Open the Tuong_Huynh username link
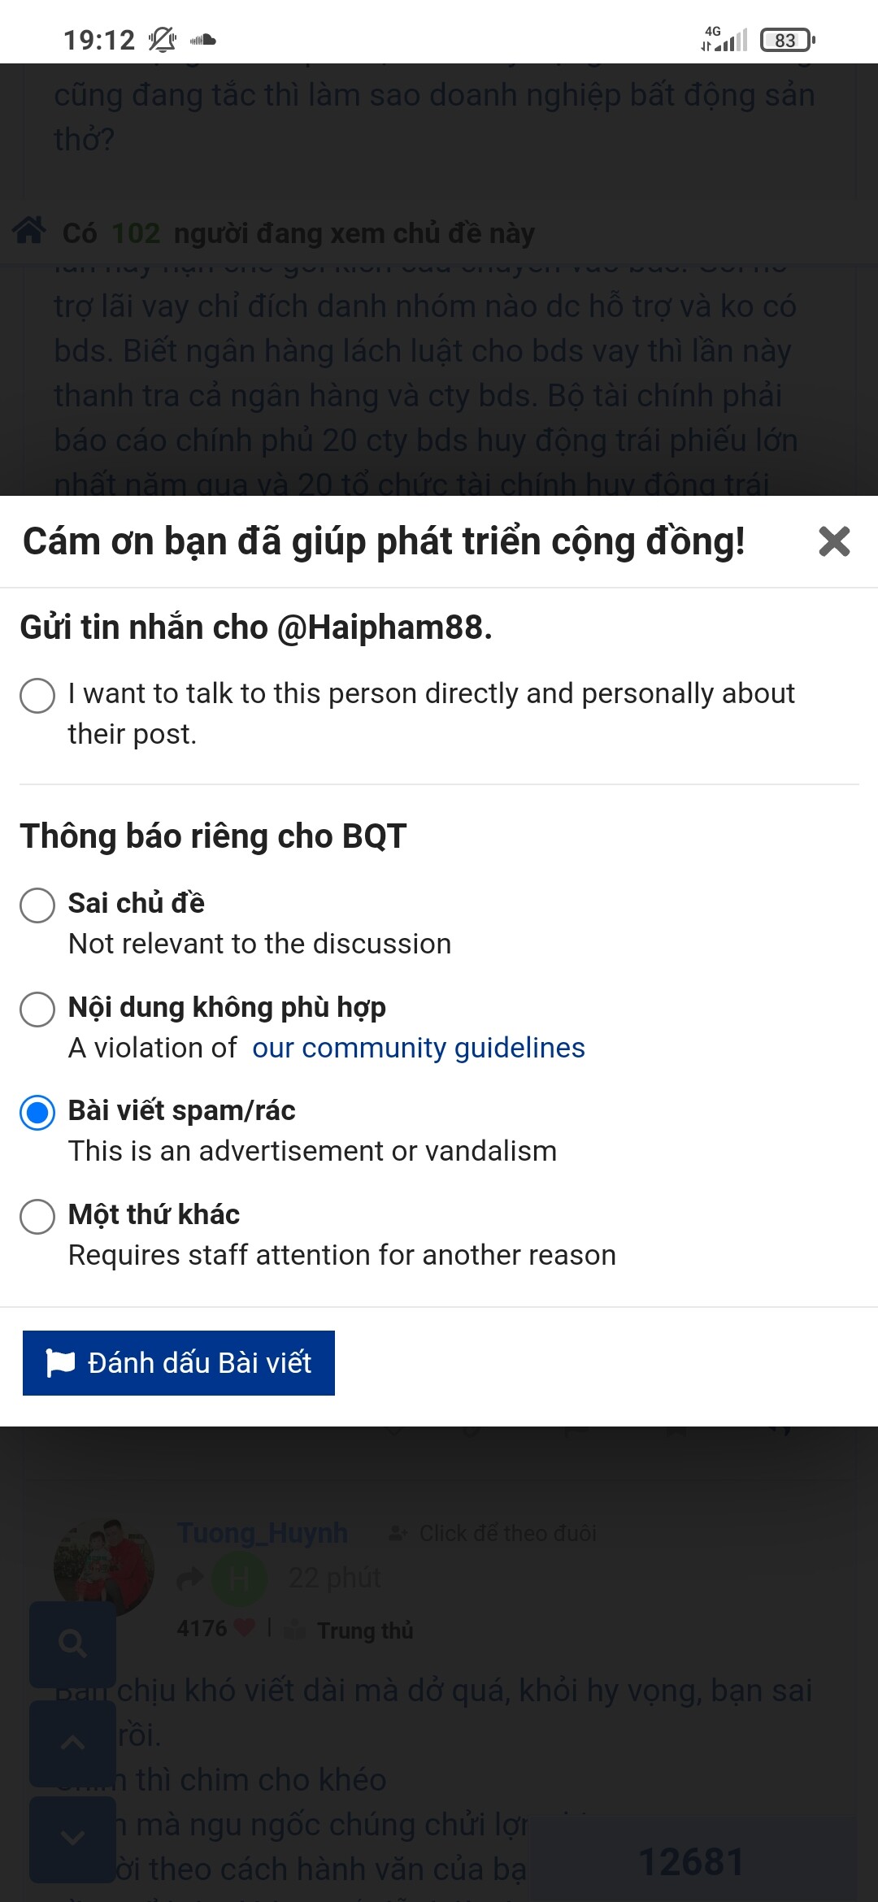Image resolution: width=878 pixels, height=1902 pixels. (x=263, y=1533)
